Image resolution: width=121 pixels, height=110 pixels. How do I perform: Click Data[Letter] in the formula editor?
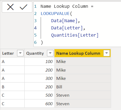(x=67, y=28)
